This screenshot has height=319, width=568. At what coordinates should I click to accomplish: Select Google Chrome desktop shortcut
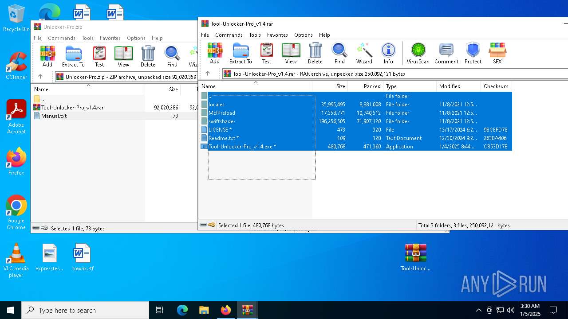pos(16,213)
